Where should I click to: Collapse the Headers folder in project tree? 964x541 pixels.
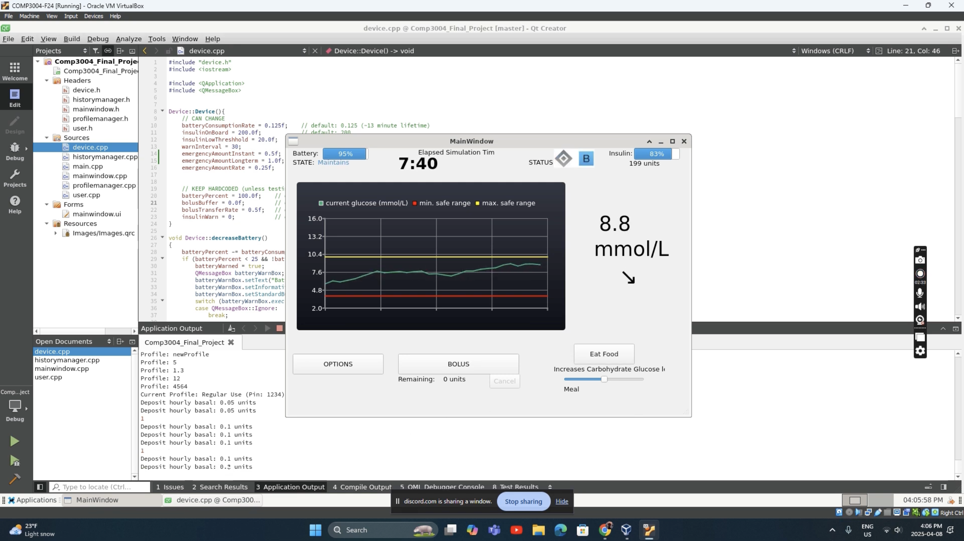point(47,80)
